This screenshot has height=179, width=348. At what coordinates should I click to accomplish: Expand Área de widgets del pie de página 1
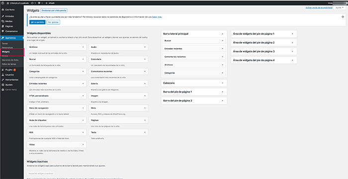pyautogui.click(x=292, y=34)
